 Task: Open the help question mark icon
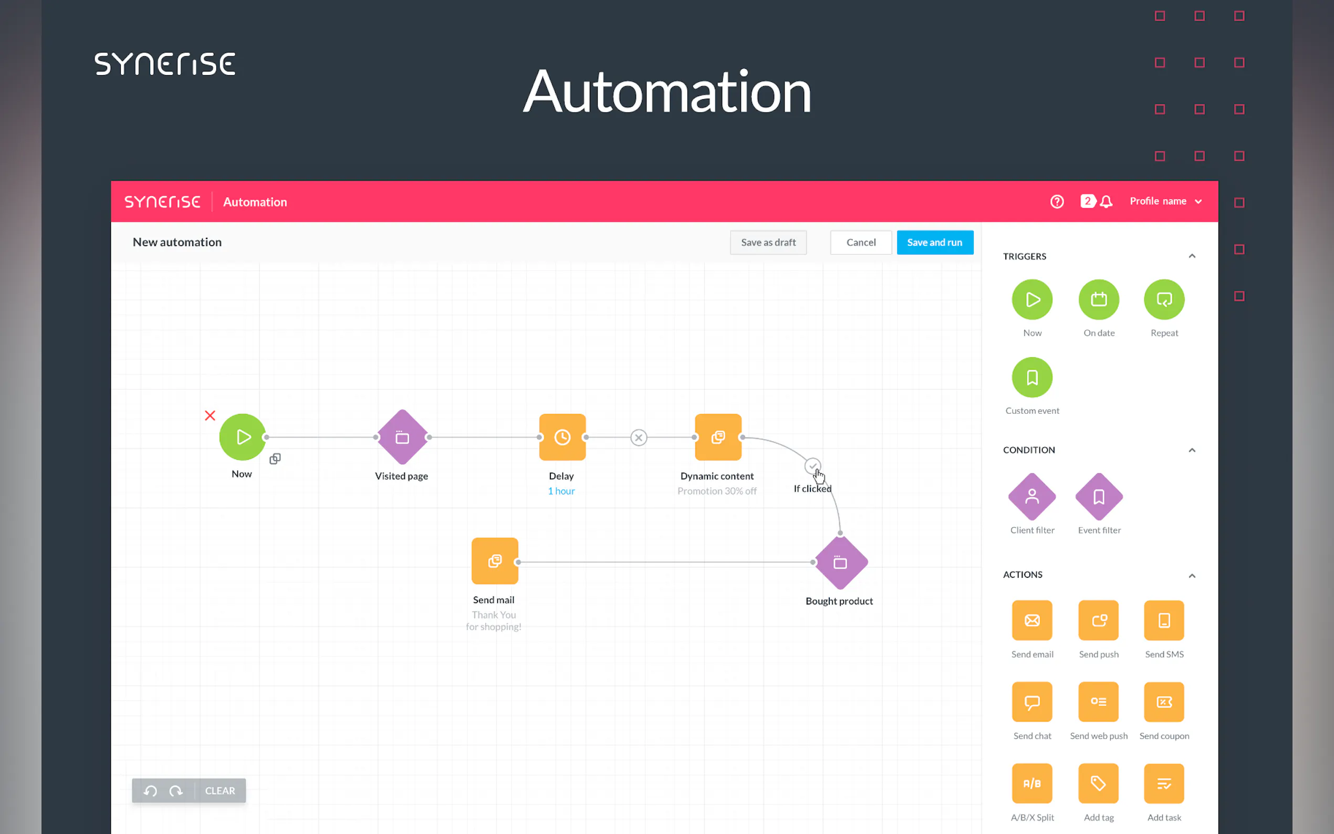click(1057, 201)
